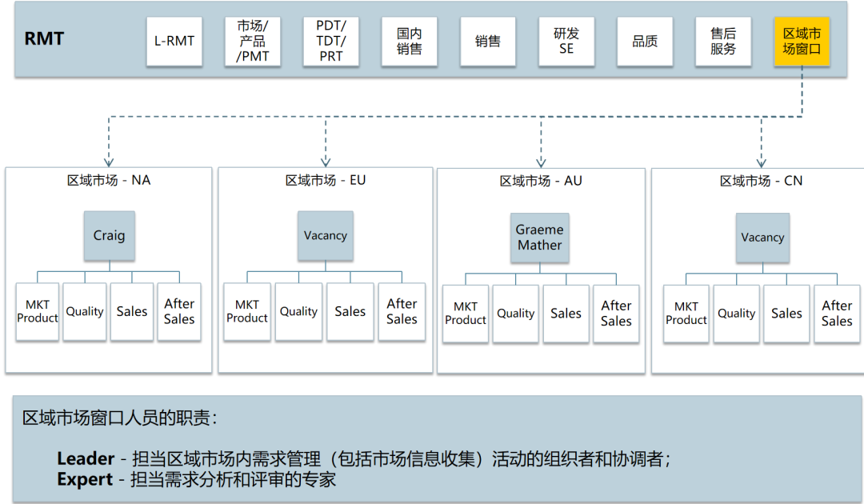Click the Vacancy node in the EU region
The image size is (864, 504).
point(325,235)
